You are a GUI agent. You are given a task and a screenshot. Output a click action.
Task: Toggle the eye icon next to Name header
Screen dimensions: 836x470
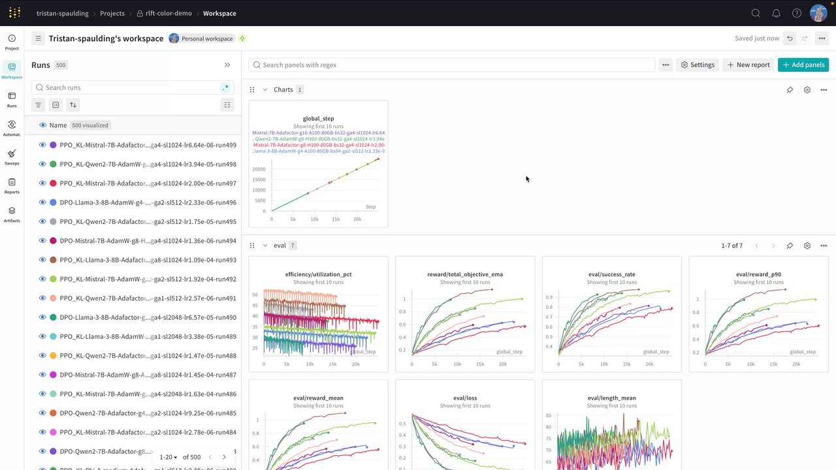coord(42,125)
